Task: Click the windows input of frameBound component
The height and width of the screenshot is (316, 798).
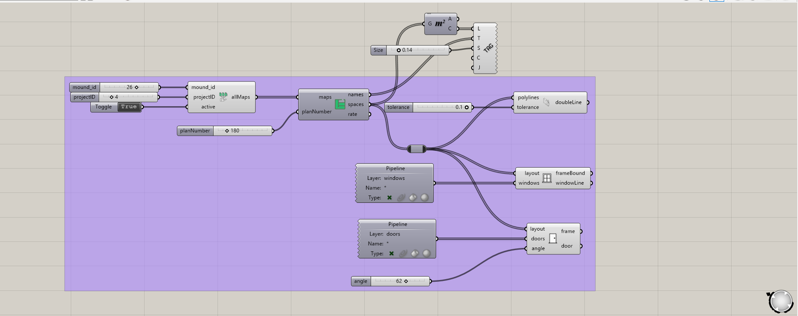Action: click(x=529, y=183)
